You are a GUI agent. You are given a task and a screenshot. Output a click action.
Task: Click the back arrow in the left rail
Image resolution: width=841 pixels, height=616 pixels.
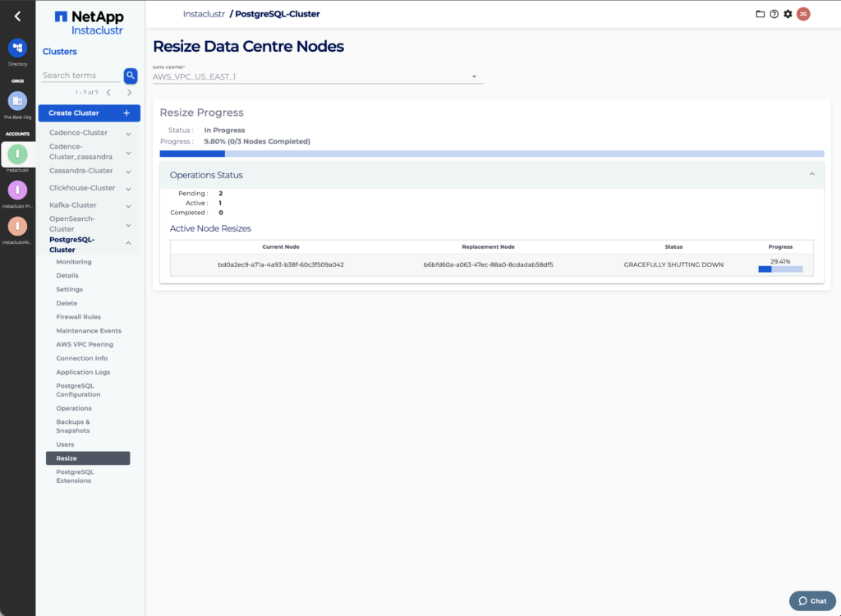click(x=17, y=16)
